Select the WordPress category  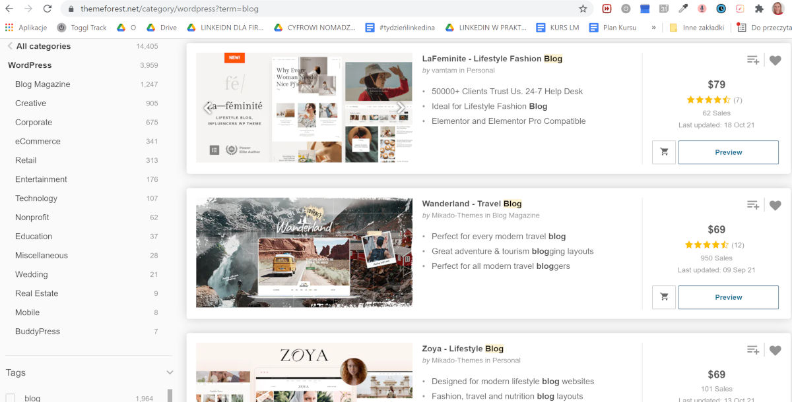(x=30, y=65)
